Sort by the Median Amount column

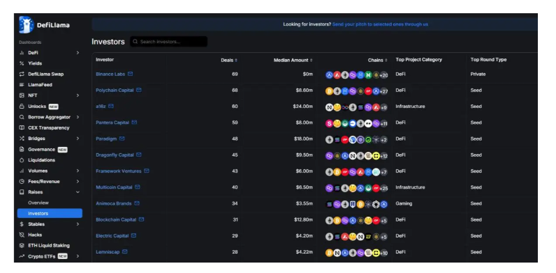[x=293, y=60]
